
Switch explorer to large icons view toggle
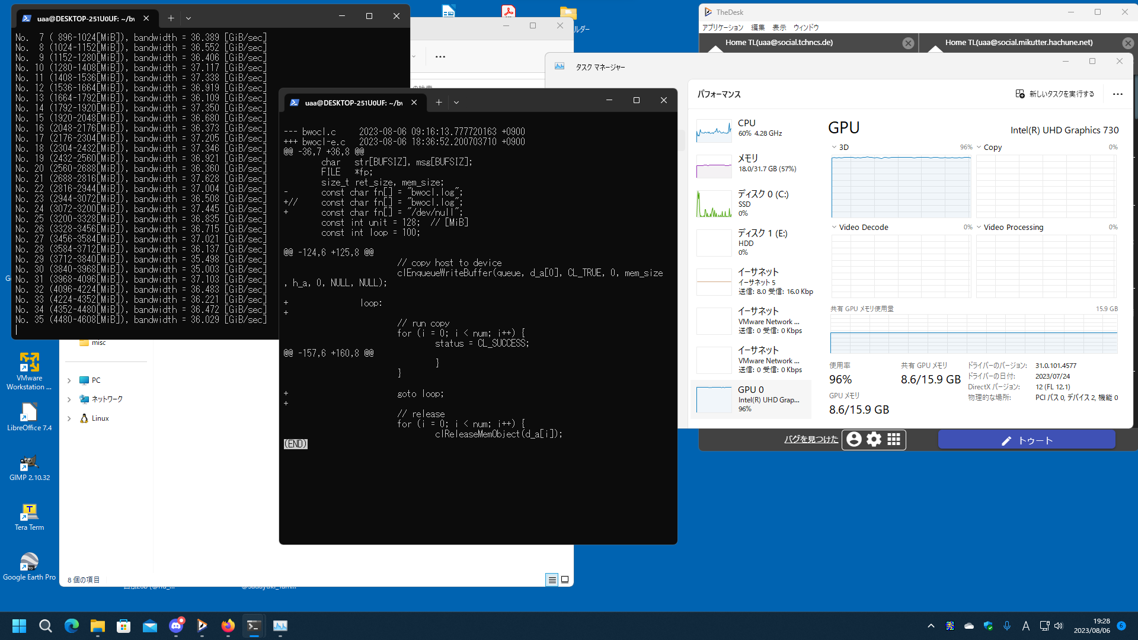tap(565, 580)
